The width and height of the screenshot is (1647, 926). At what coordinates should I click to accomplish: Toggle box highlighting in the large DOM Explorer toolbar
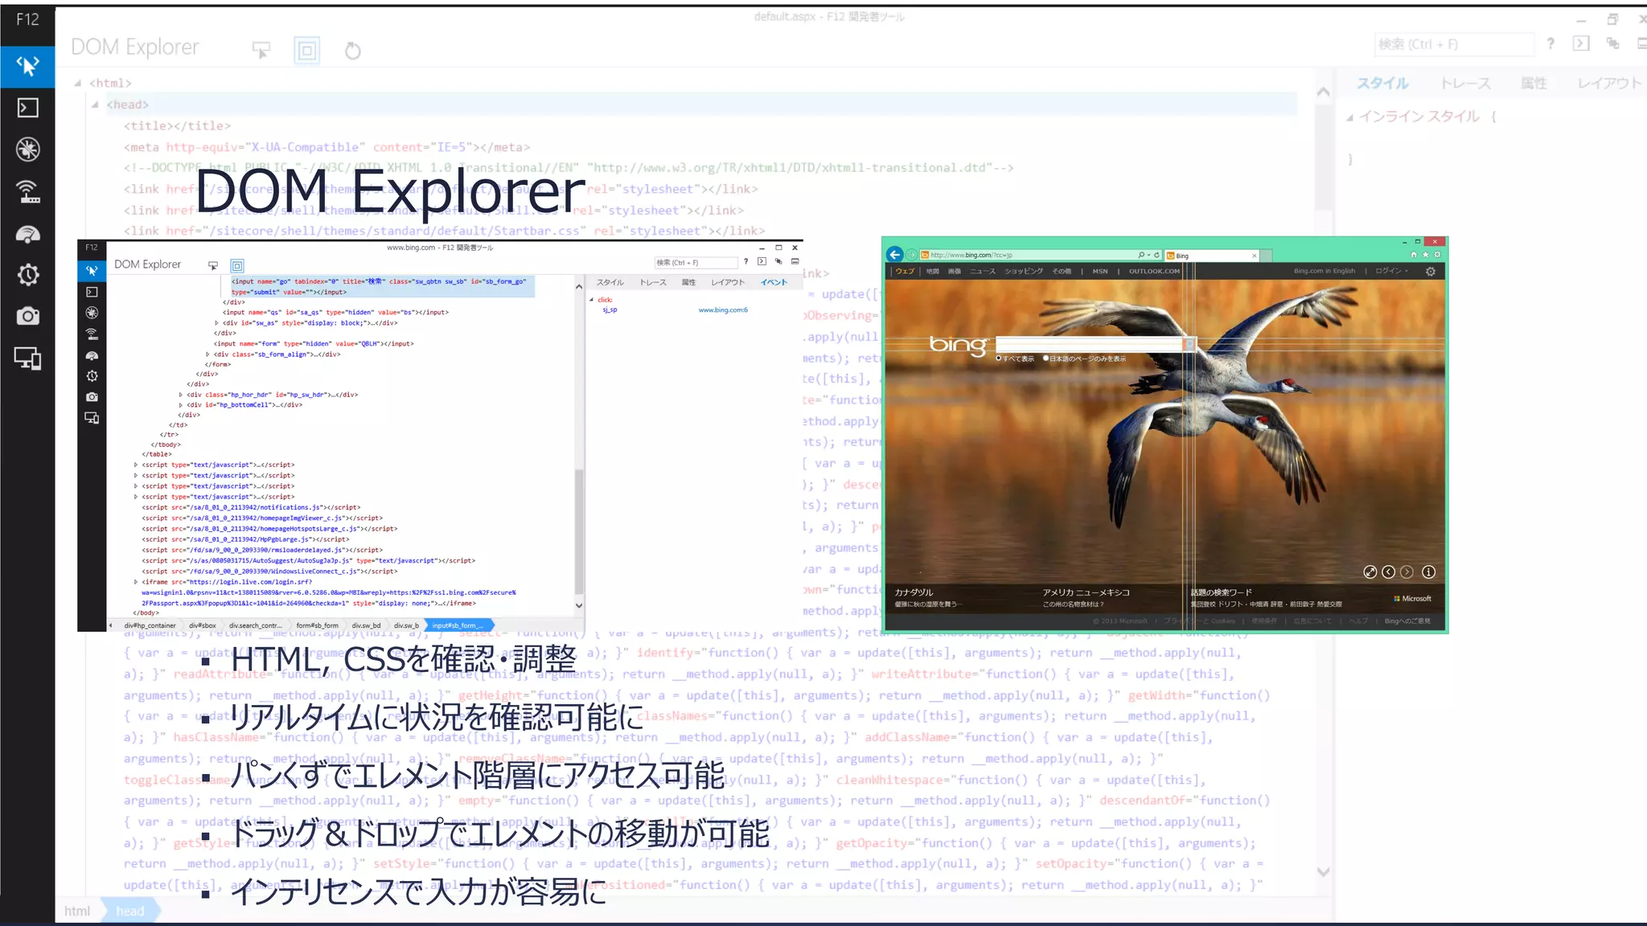(306, 51)
